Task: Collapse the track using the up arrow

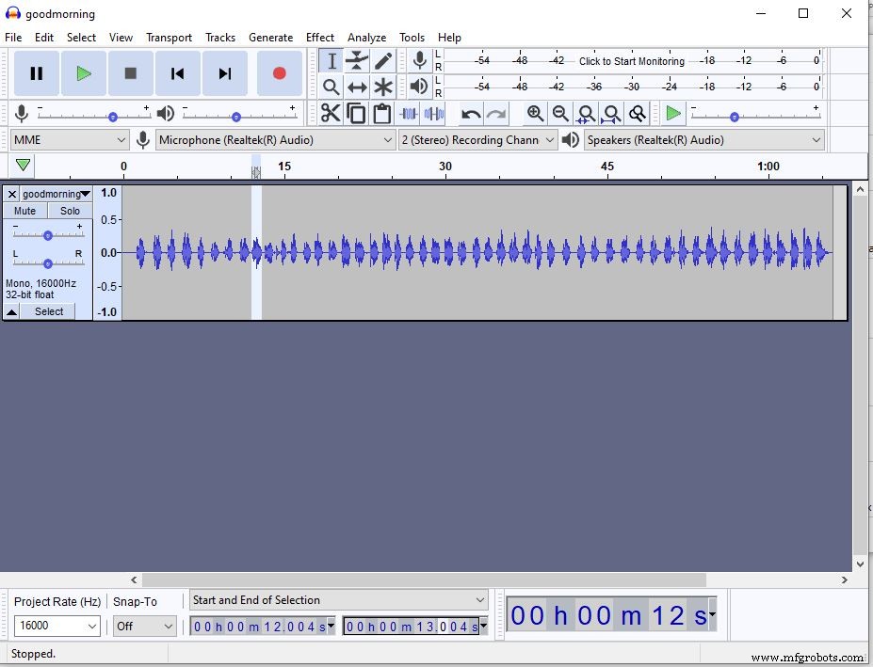Action: [x=12, y=311]
